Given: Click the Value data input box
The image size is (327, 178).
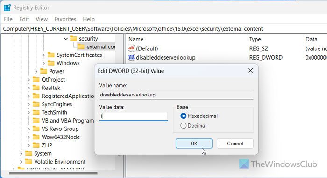Looking at the screenshot, I should click(x=133, y=116).
